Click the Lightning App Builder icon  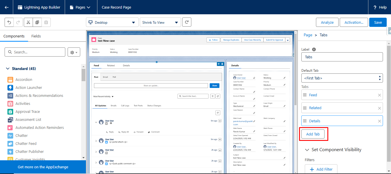point(20,7)
